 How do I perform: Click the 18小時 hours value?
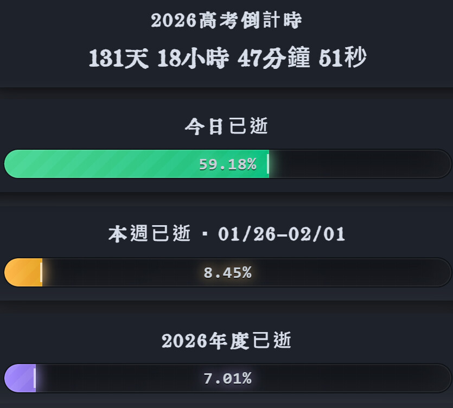(x=193, y=59)
